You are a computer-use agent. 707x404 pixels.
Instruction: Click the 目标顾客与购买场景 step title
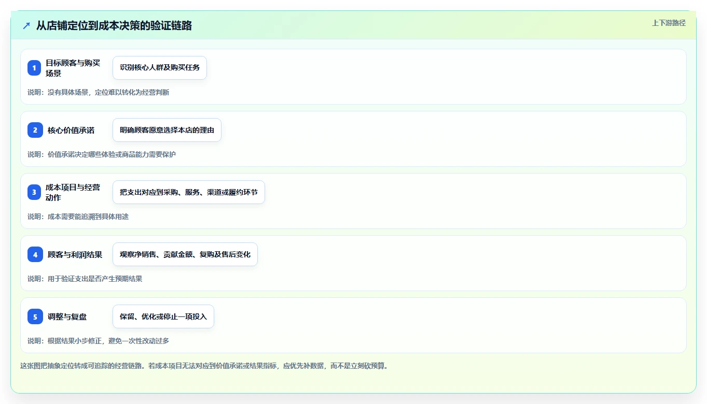(73, 68)
